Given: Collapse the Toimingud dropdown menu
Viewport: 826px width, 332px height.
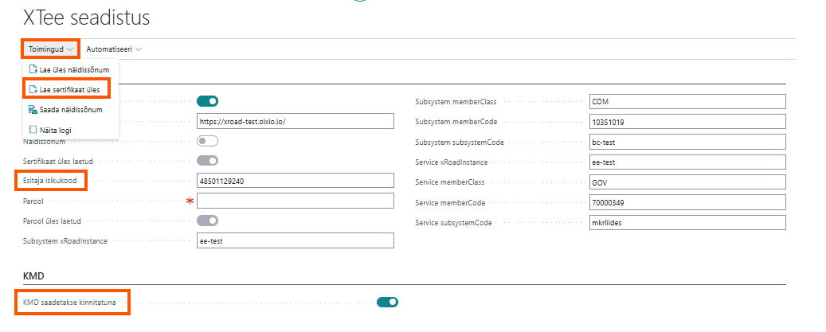Looking at the screenshot, I should (x=50, y=49).
